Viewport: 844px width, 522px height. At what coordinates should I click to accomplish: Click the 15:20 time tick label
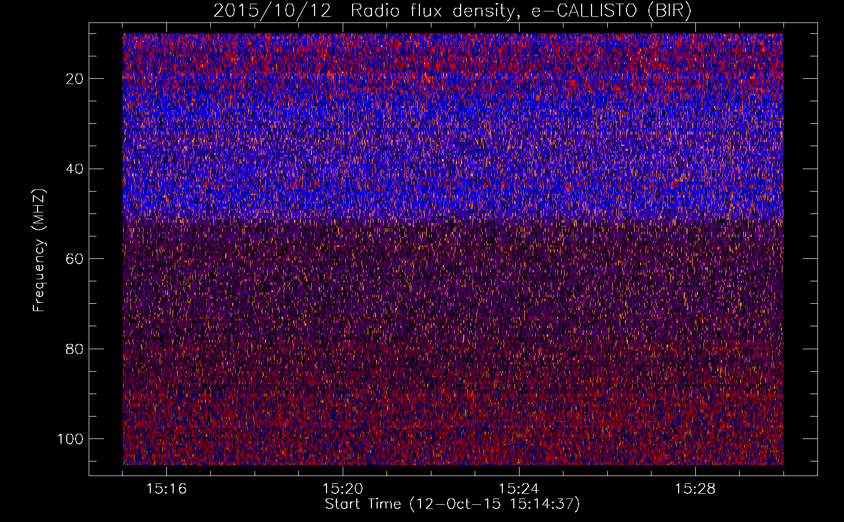click(343, 489)
